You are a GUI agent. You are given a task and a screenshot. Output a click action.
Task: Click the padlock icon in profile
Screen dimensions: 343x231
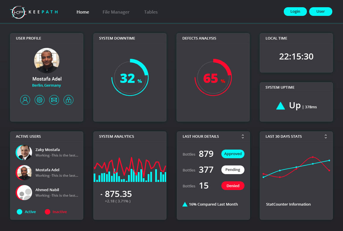point(68,100)
